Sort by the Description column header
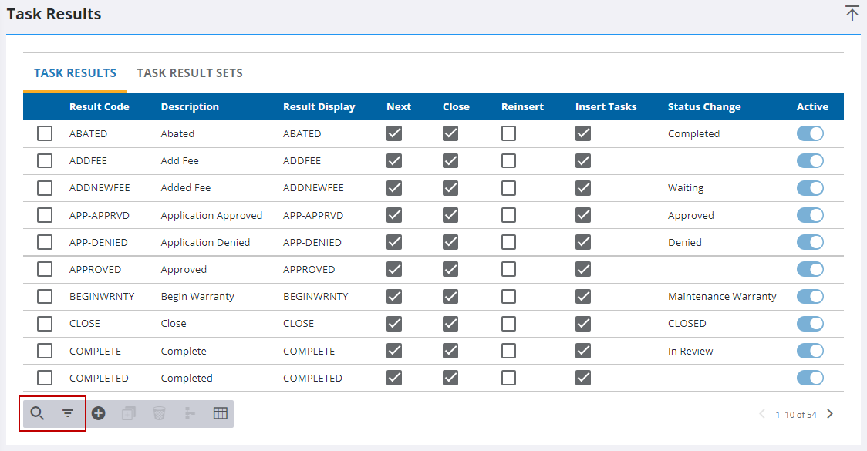Viewport: 867px width, 451px height. (190, 106)
